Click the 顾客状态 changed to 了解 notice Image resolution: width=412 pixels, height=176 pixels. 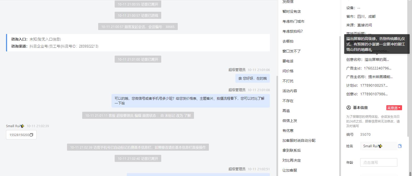coord(138,115)
